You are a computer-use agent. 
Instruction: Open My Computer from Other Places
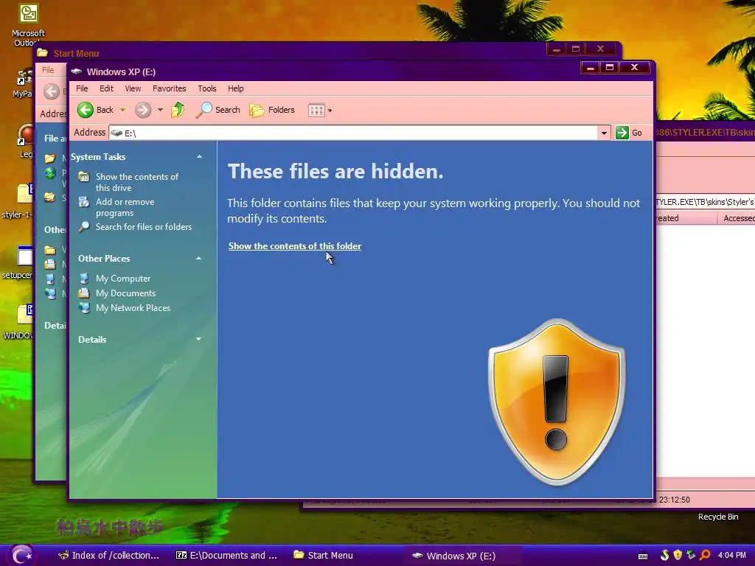point(123,278)
